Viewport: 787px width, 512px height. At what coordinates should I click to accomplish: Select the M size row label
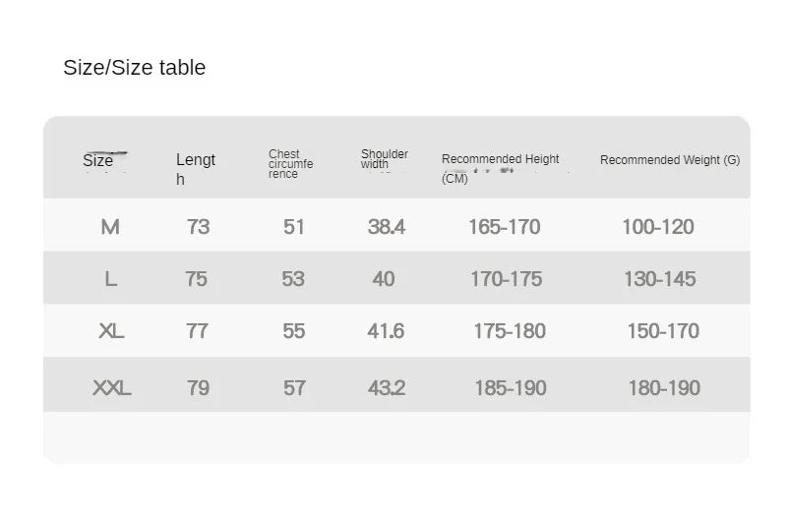[x=110, y=227]
